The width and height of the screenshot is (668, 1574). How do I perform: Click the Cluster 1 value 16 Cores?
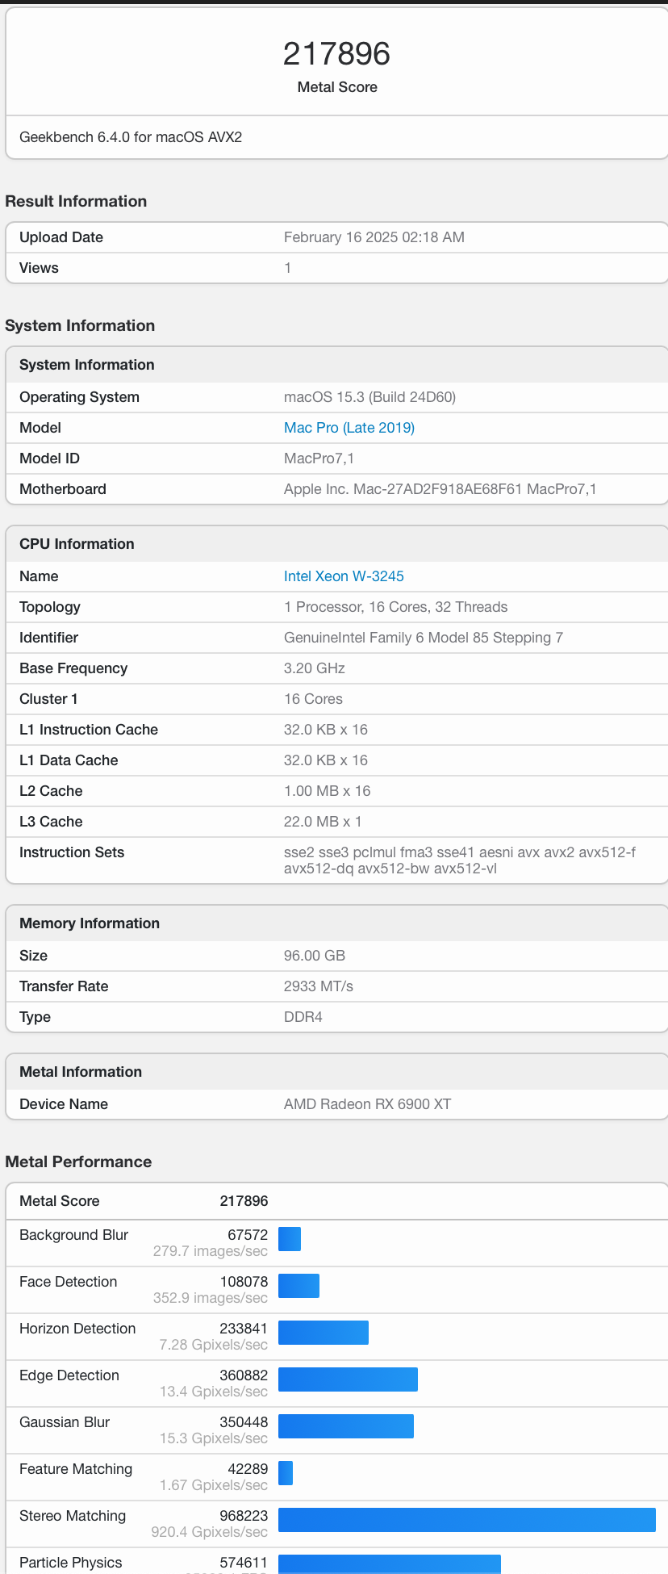(313, 699)
